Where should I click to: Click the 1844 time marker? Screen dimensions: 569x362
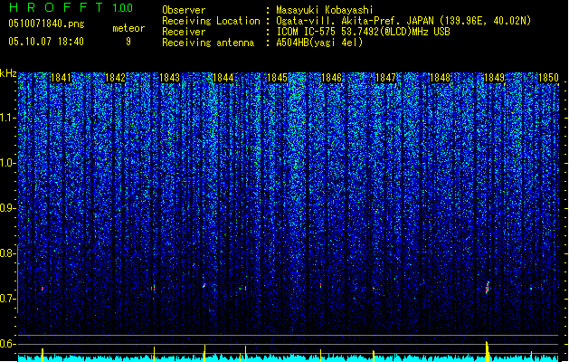click(x=223, y=78)
